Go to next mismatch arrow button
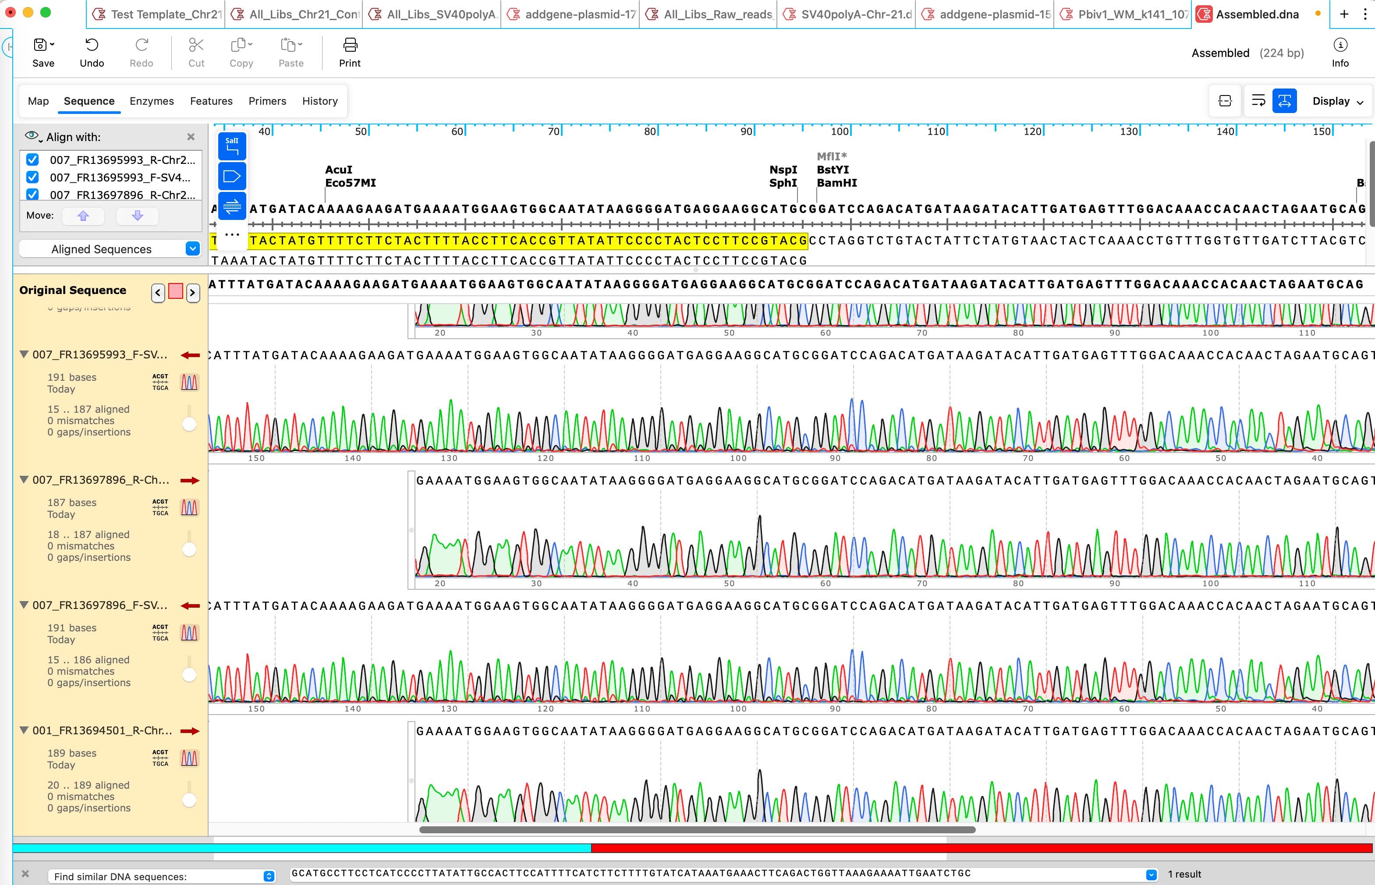The width and height of the screenshot is (1375, 885). pyautogui.click(x=193, y=293)
